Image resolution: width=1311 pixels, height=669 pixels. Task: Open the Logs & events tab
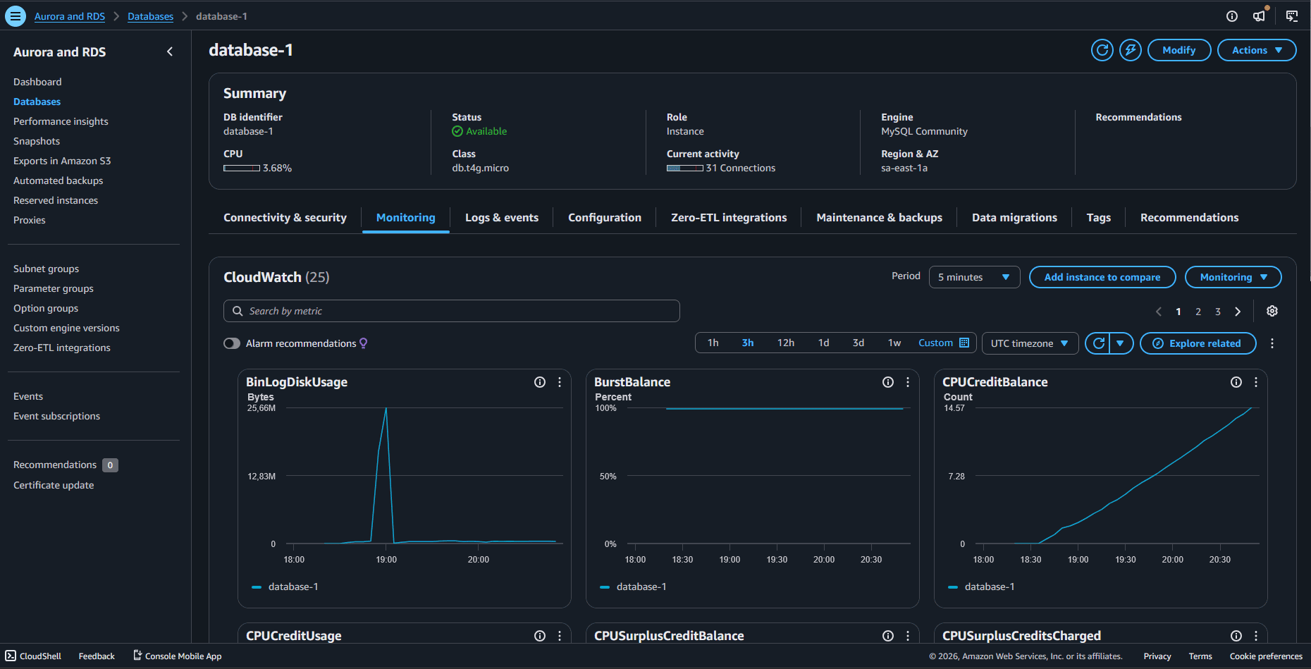click(502, 218)
